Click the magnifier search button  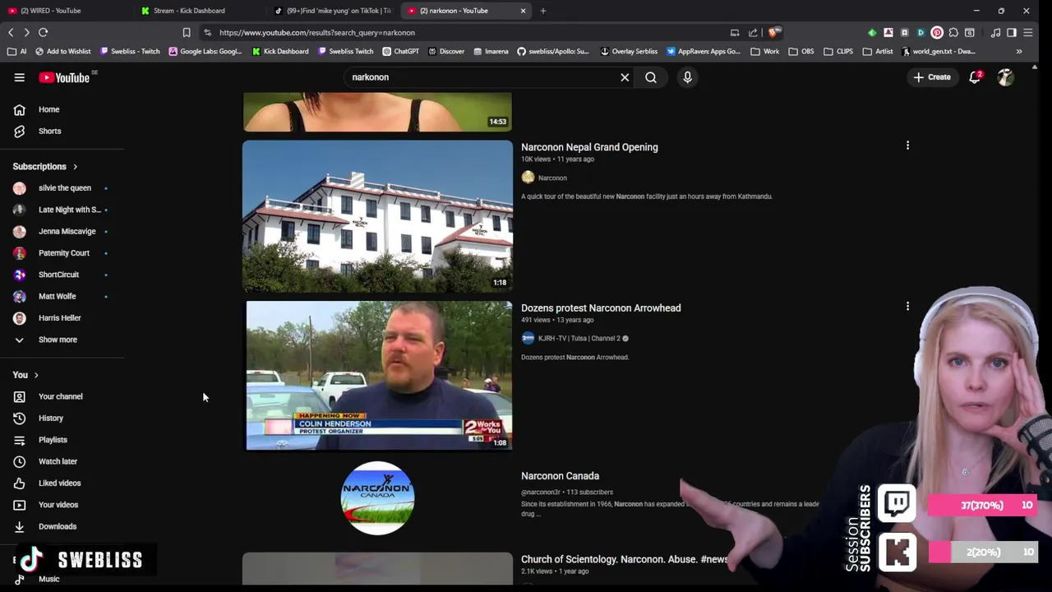[x=651, y=77]
